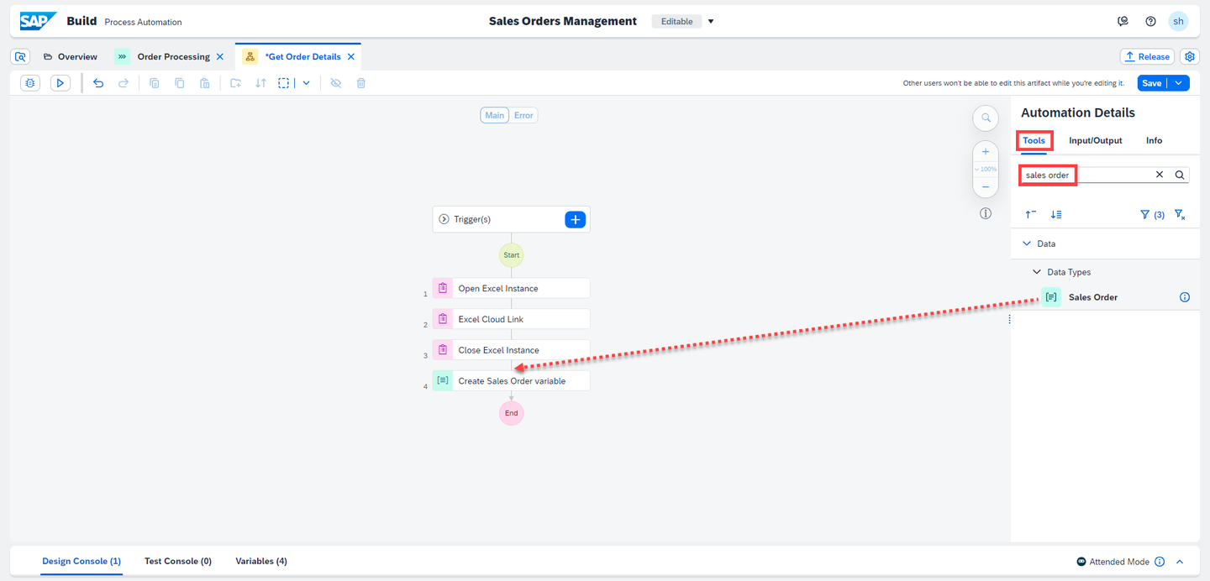Zoom out with the minus button
This screenshot has width=1210, height=581.
(986, 186)
